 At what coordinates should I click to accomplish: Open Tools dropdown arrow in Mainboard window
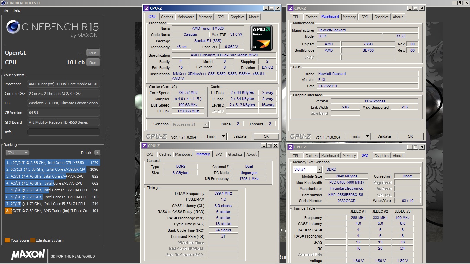[x=367, y=136]
